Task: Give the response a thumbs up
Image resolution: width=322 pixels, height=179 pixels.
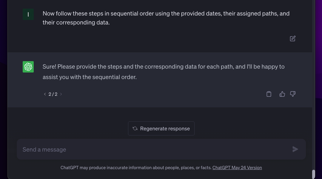Action: 282,94
